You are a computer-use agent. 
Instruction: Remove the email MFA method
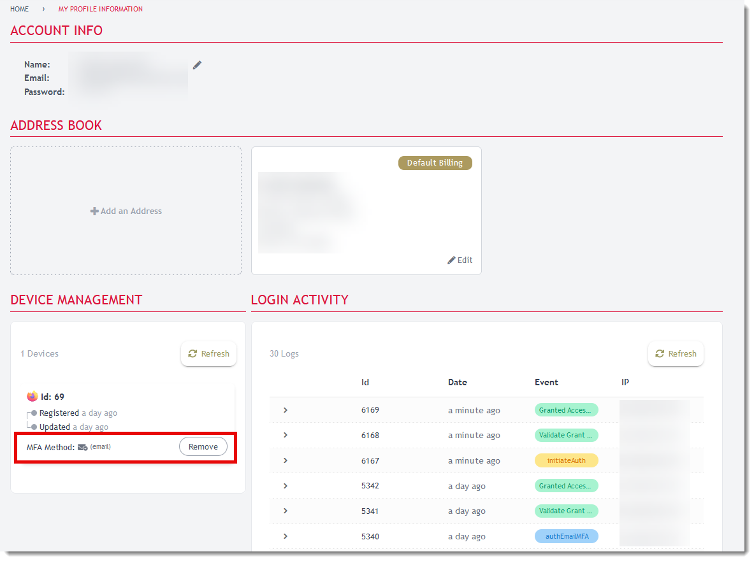point(203,446)
